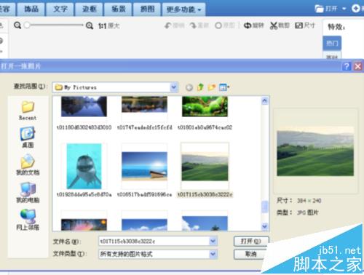Go to the 桌面 desktop shortcut

click(28, 137)
